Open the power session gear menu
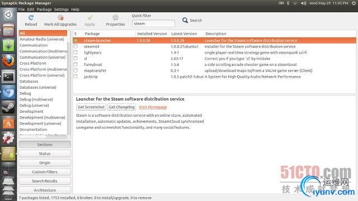Screen dimensions: 358x201 click(354, 3)
